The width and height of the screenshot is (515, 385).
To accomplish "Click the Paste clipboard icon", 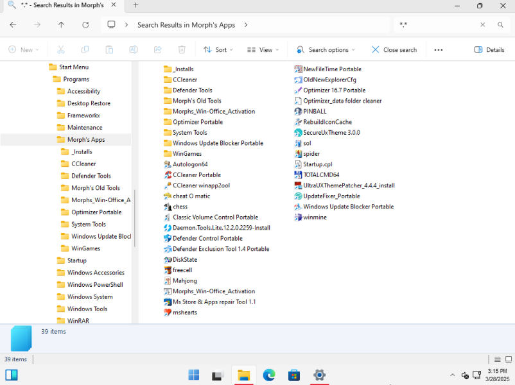I will (x=109, y=49).
